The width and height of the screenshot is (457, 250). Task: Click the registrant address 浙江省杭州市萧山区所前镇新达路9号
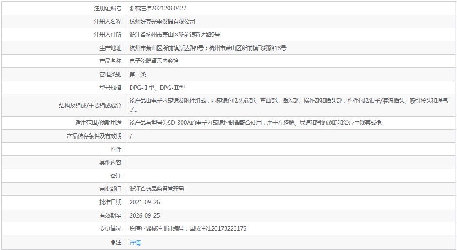175,35
